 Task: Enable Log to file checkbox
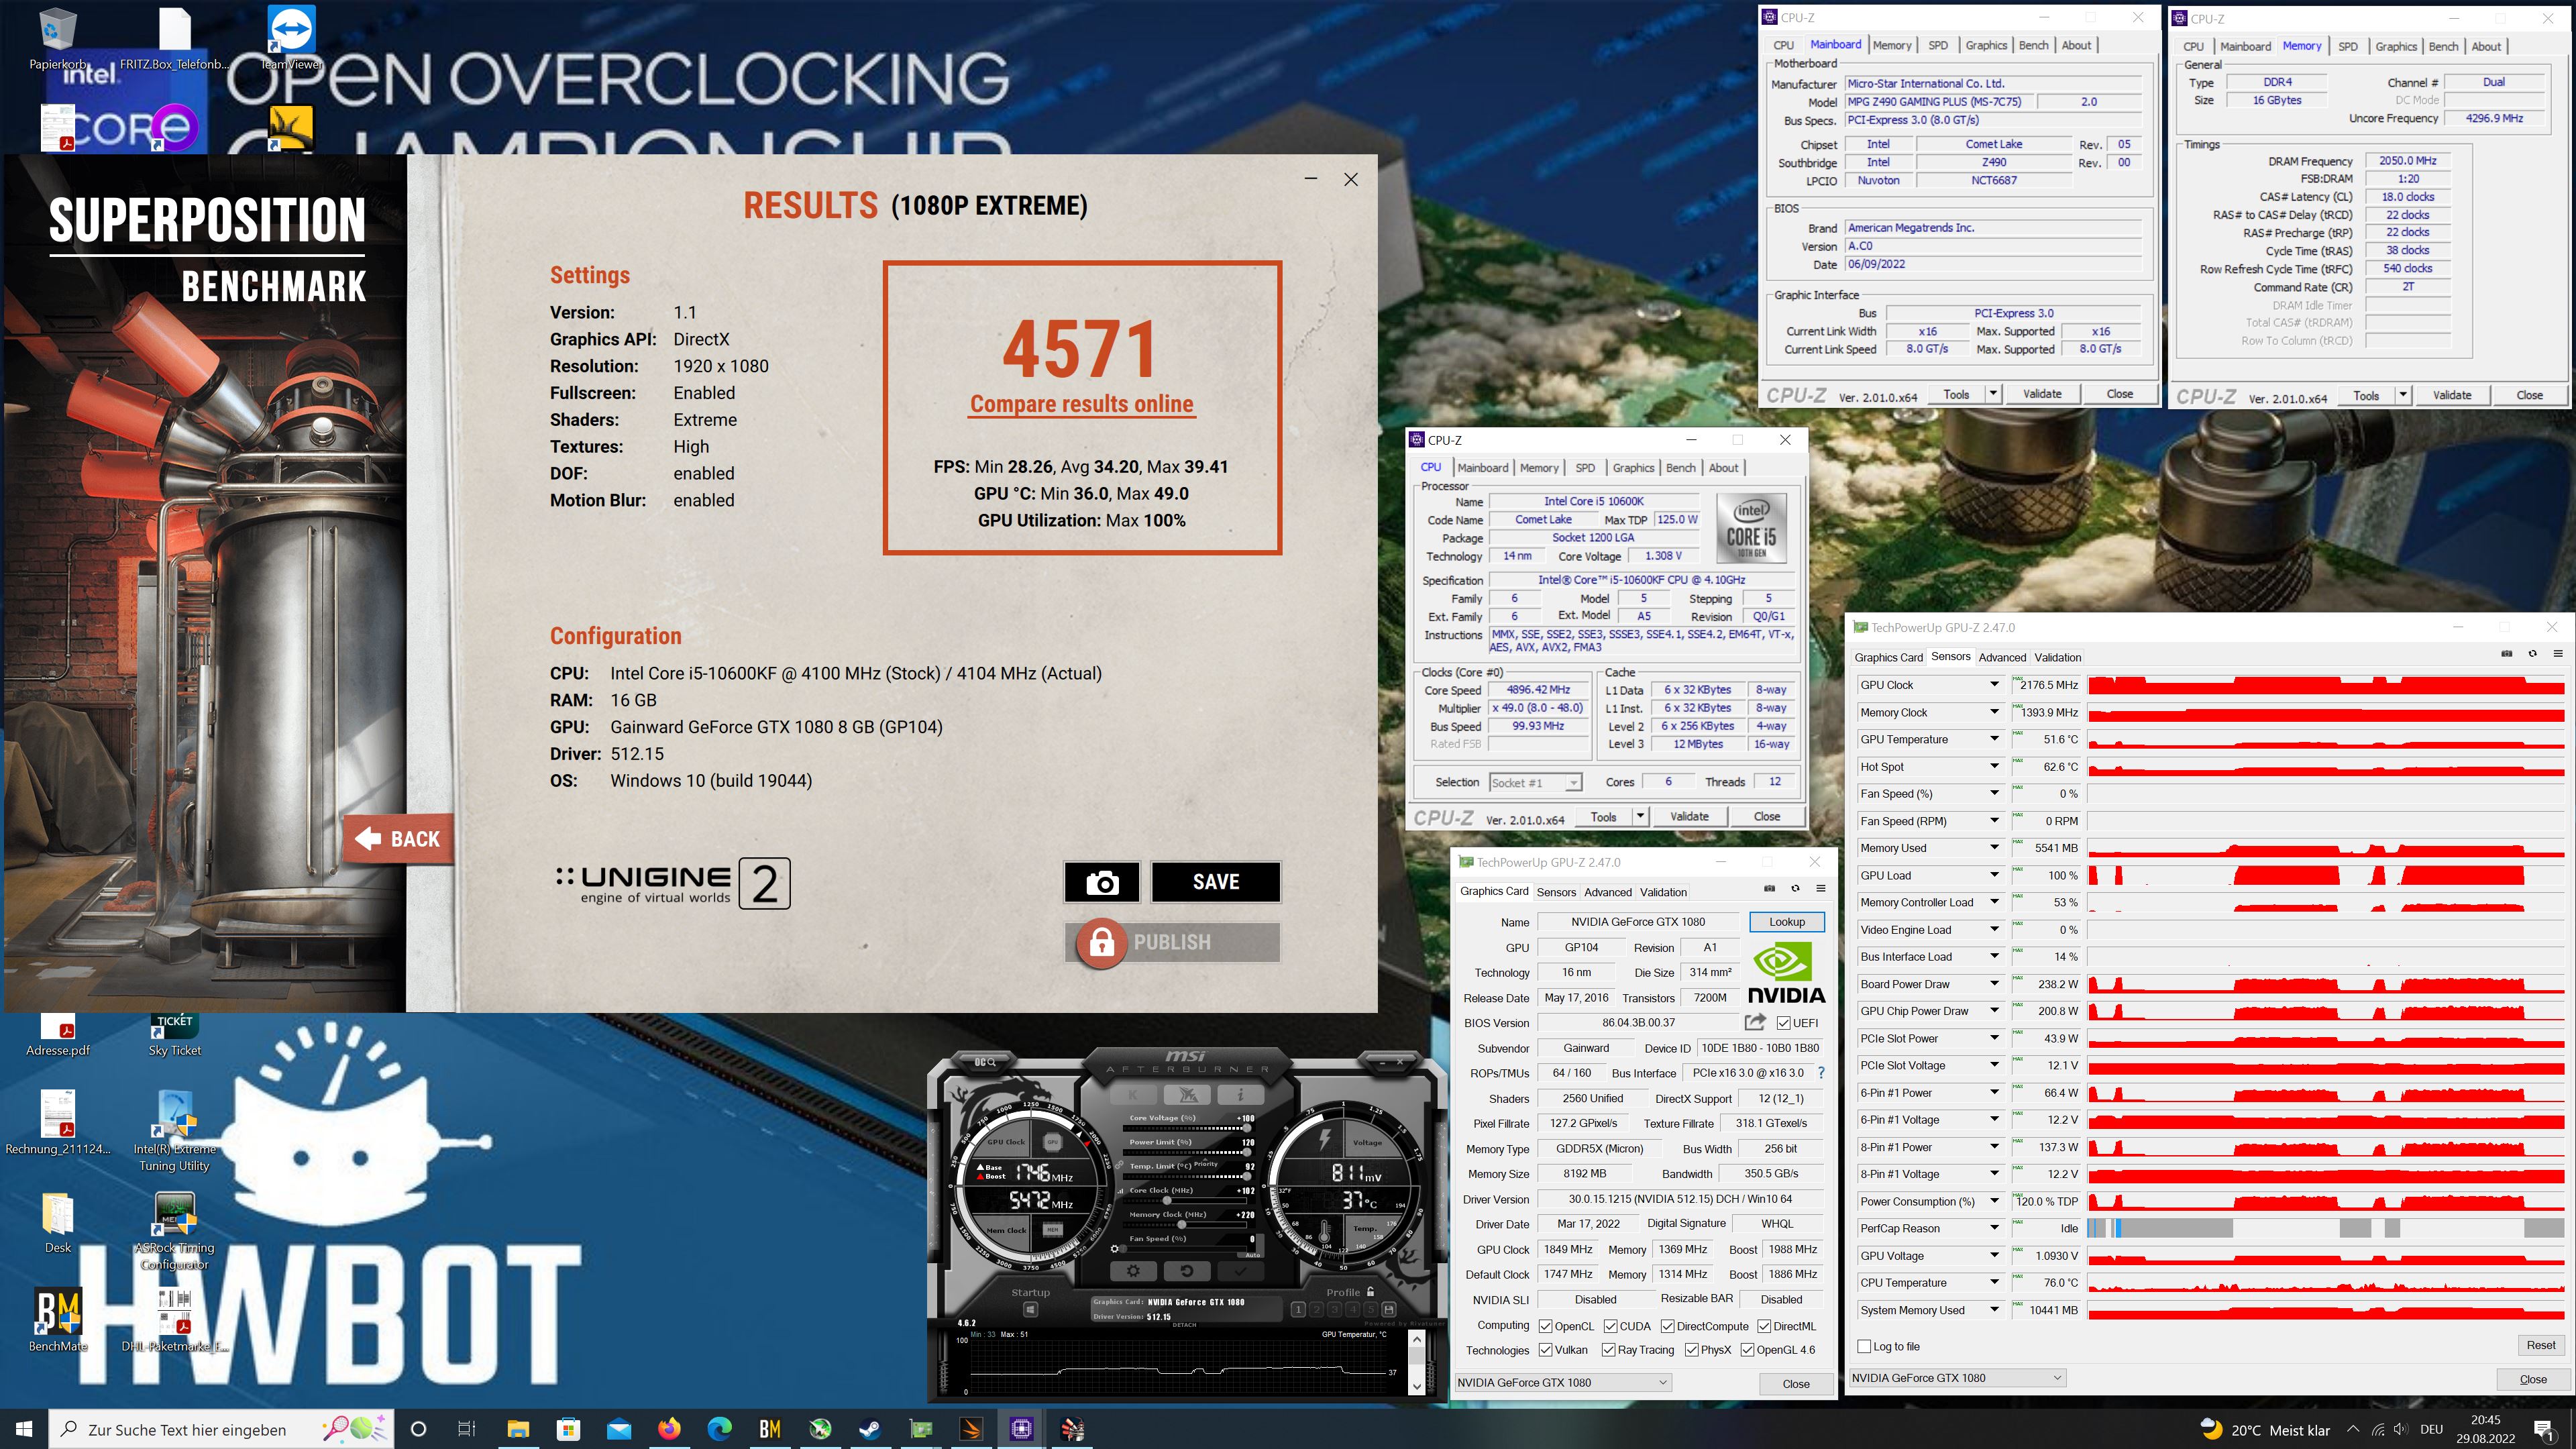pyautogui.click(x=1864, y=1346)
